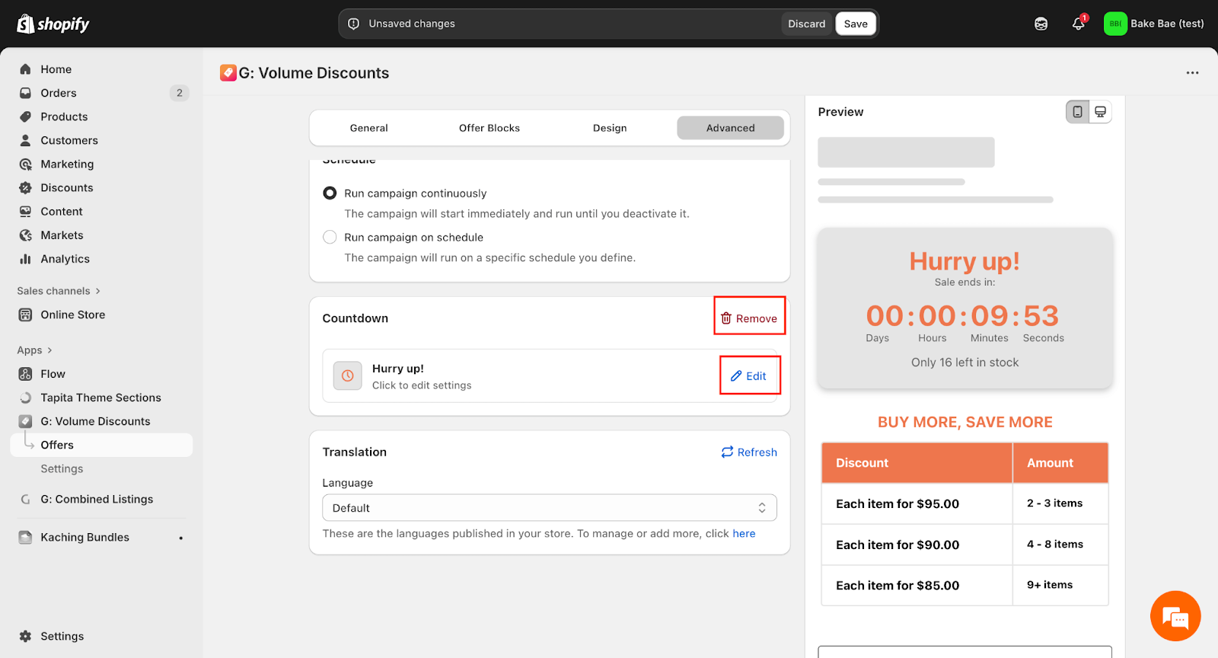Click the Discounts badge icon

(x=26, y=187)
